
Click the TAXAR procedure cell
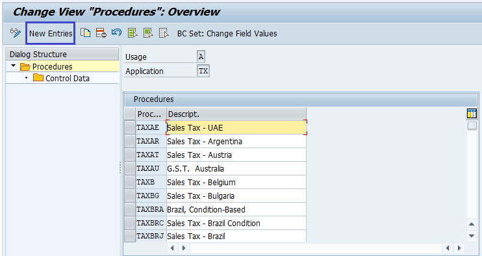pyautogui.click(x=151, y=141)
